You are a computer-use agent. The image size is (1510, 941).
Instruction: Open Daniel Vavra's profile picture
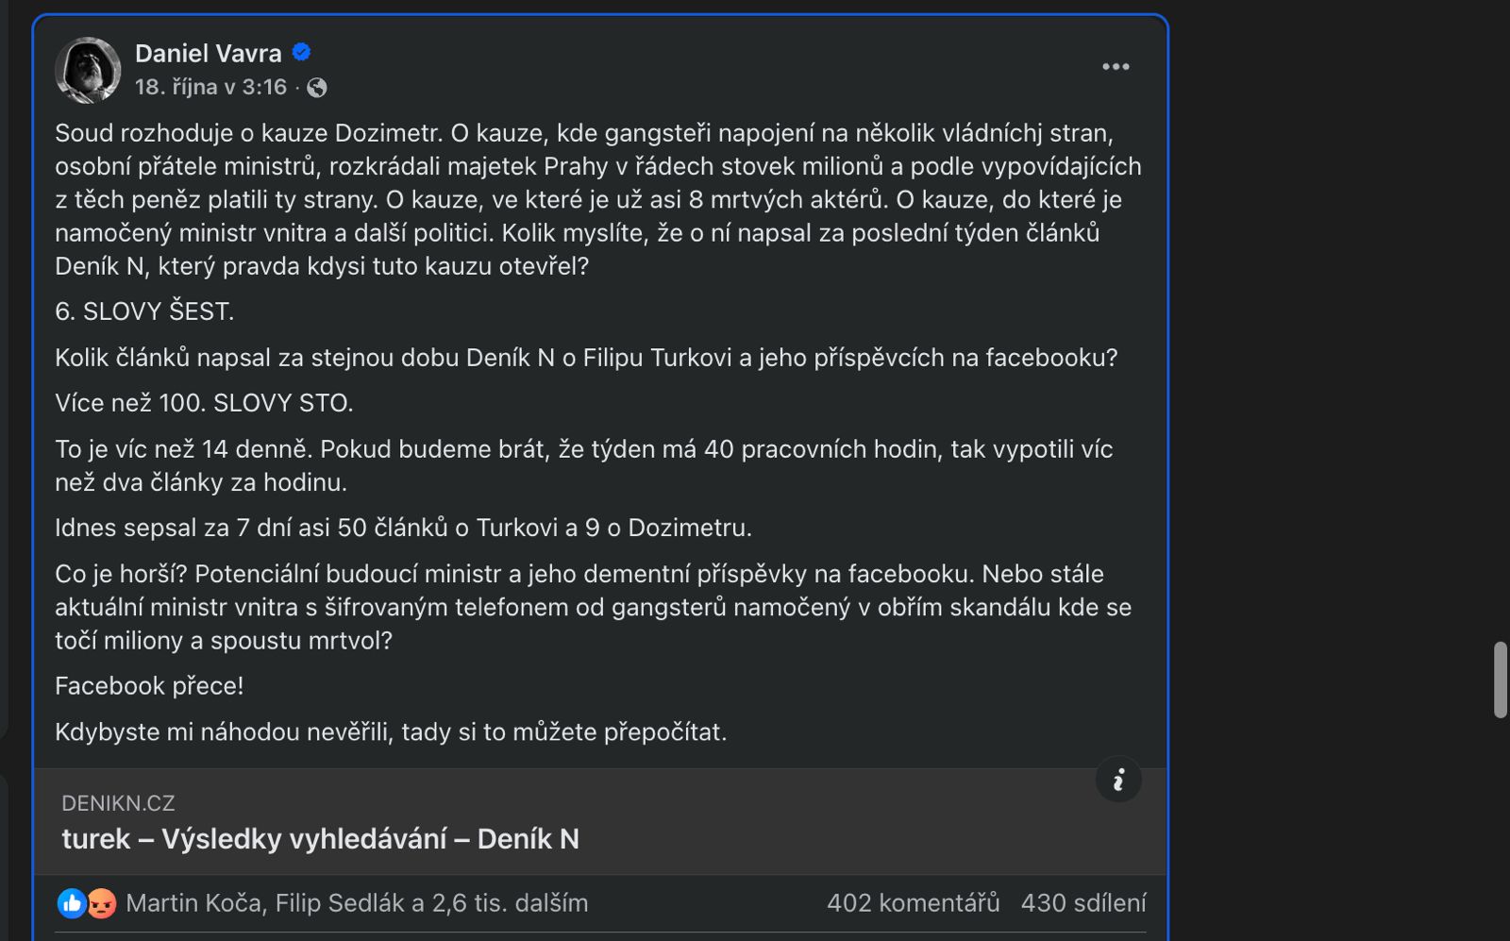pyautogui.click(x=88, y=70)
